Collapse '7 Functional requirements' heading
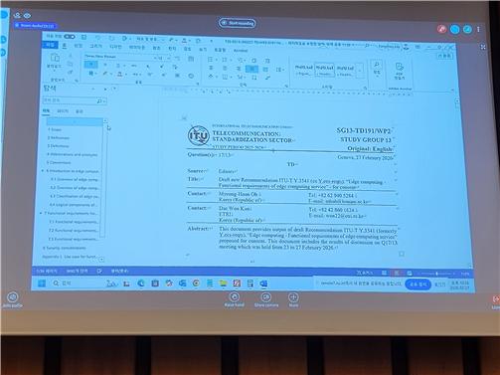 tap(41, 213)
